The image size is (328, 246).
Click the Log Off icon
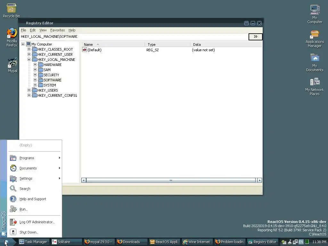pos(13,222)
